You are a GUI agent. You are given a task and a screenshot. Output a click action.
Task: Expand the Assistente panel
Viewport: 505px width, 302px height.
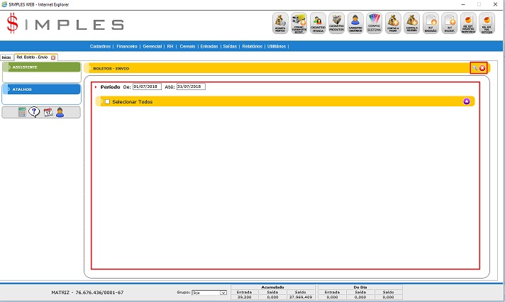(x=42, y=67)
